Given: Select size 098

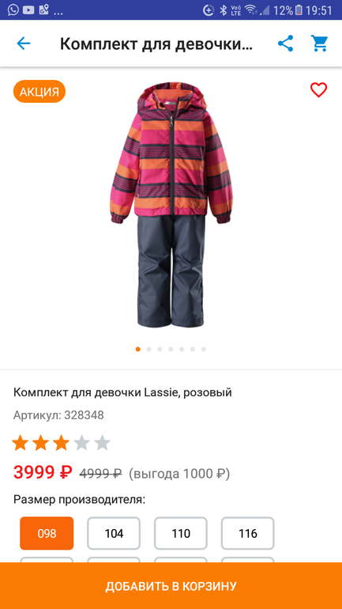Looking at the screenshot, I should coord(47,533).
